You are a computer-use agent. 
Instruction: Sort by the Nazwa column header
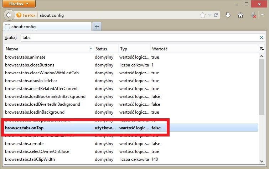click(49, 49)
